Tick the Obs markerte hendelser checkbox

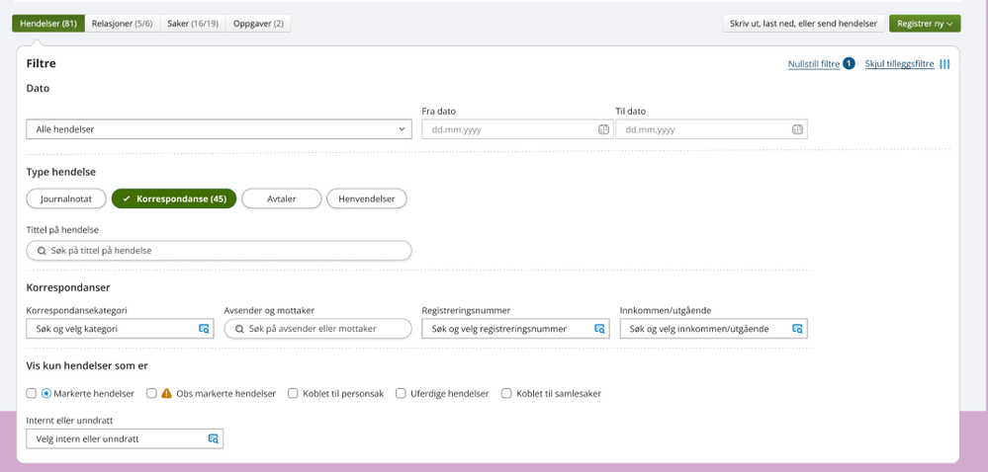click(x=151, y=393)
